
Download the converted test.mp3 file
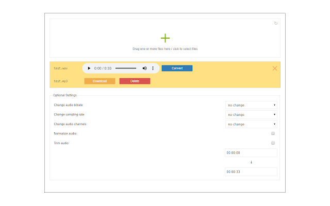(x=100, y=81)
